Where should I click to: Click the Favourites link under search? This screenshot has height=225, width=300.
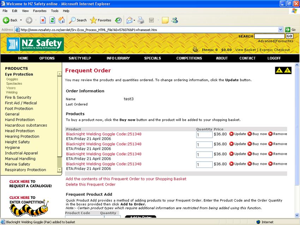point(284,41)
